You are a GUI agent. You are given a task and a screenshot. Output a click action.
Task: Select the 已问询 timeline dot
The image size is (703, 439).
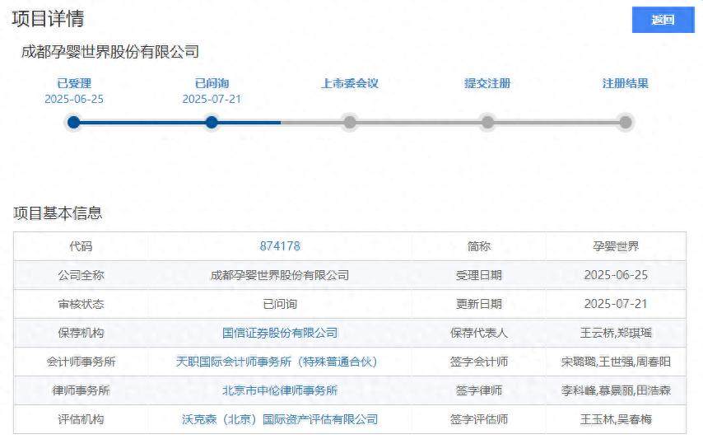212,122
